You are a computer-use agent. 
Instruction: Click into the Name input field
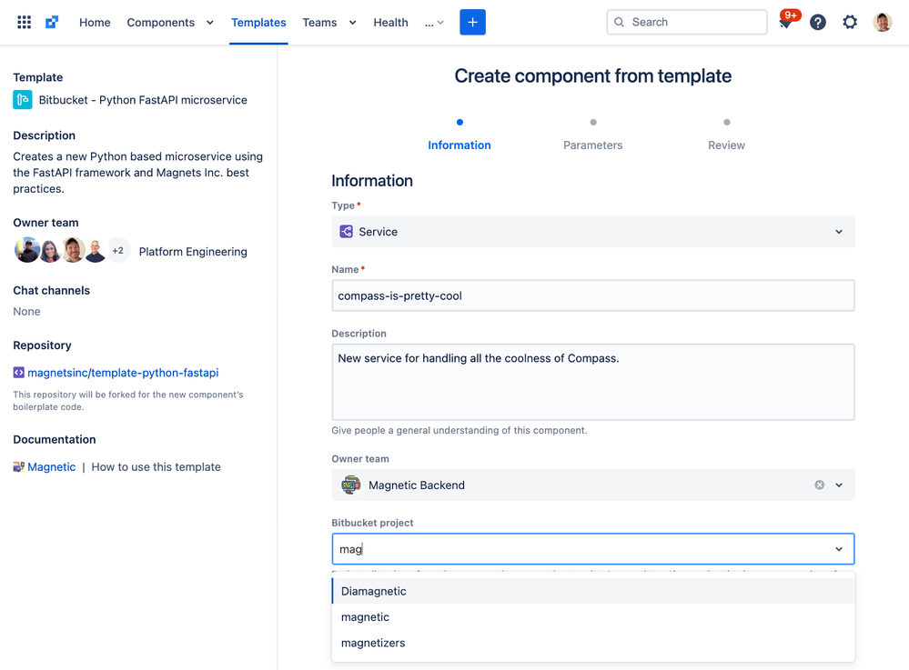click(x=592, y=295)
